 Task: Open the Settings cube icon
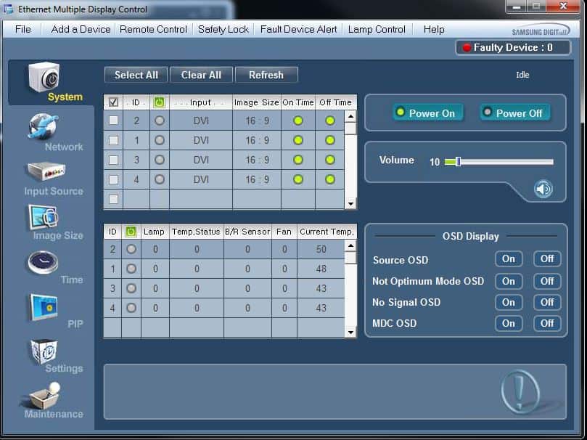[42, 351]
